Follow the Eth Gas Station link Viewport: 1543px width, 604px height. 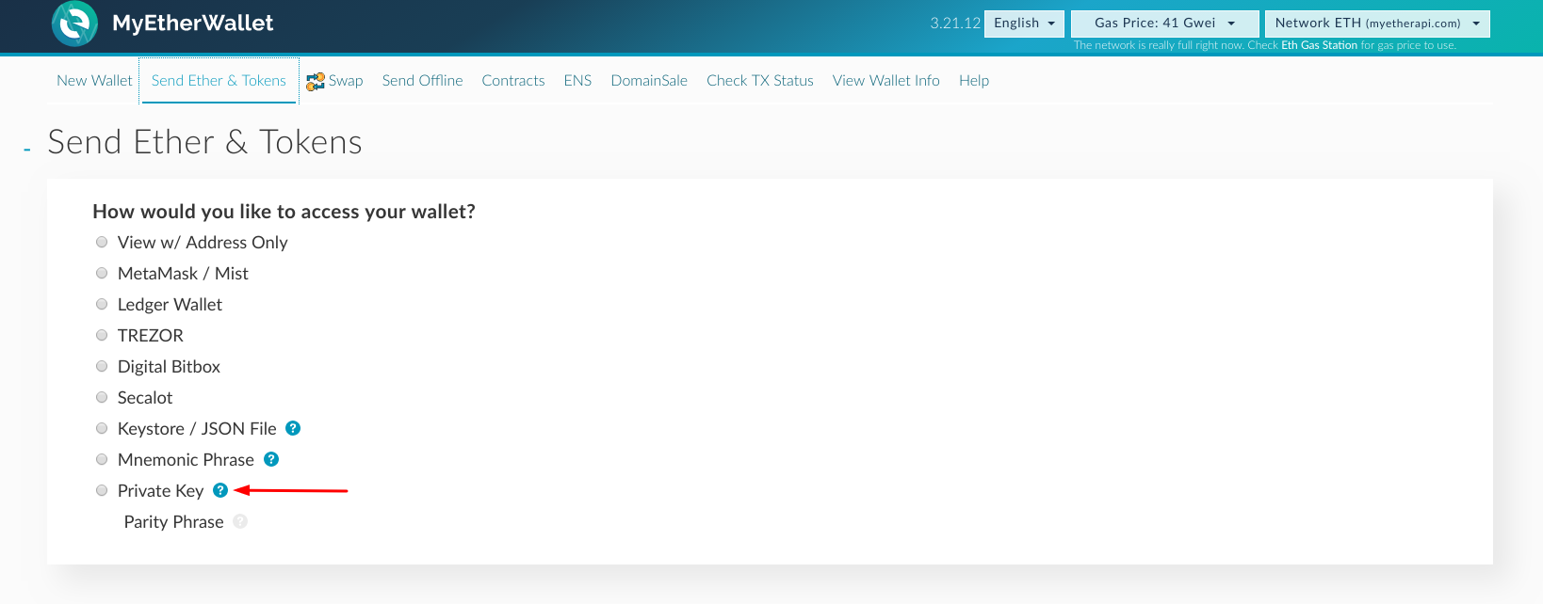click(1319, 45)
